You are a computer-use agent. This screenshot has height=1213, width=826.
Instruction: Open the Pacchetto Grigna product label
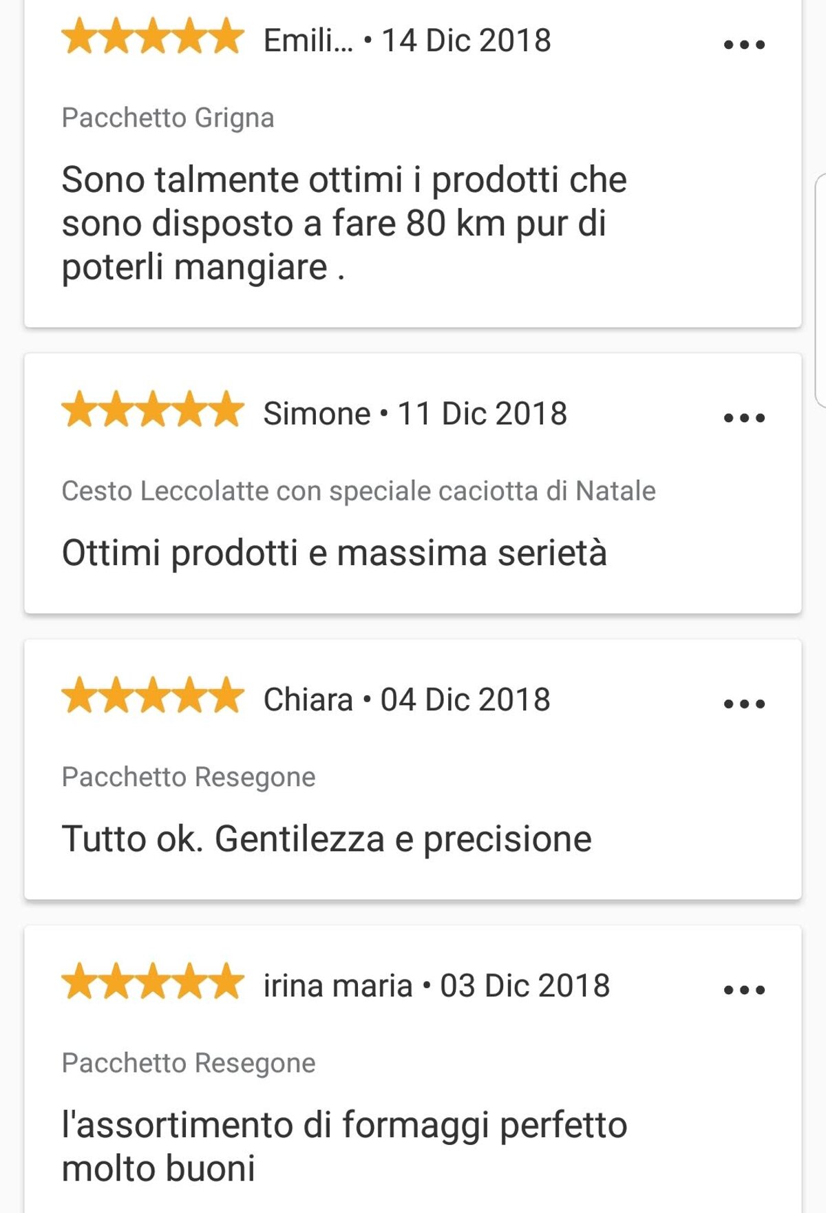point(168,118)
